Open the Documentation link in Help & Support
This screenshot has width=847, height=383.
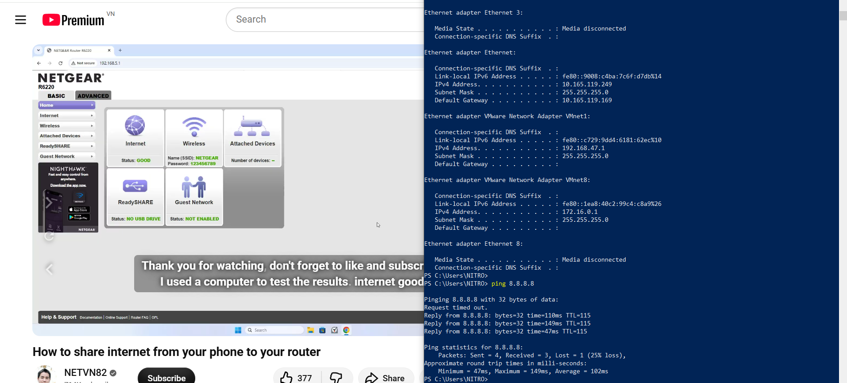pyautogui.click(x=91, y=317)
